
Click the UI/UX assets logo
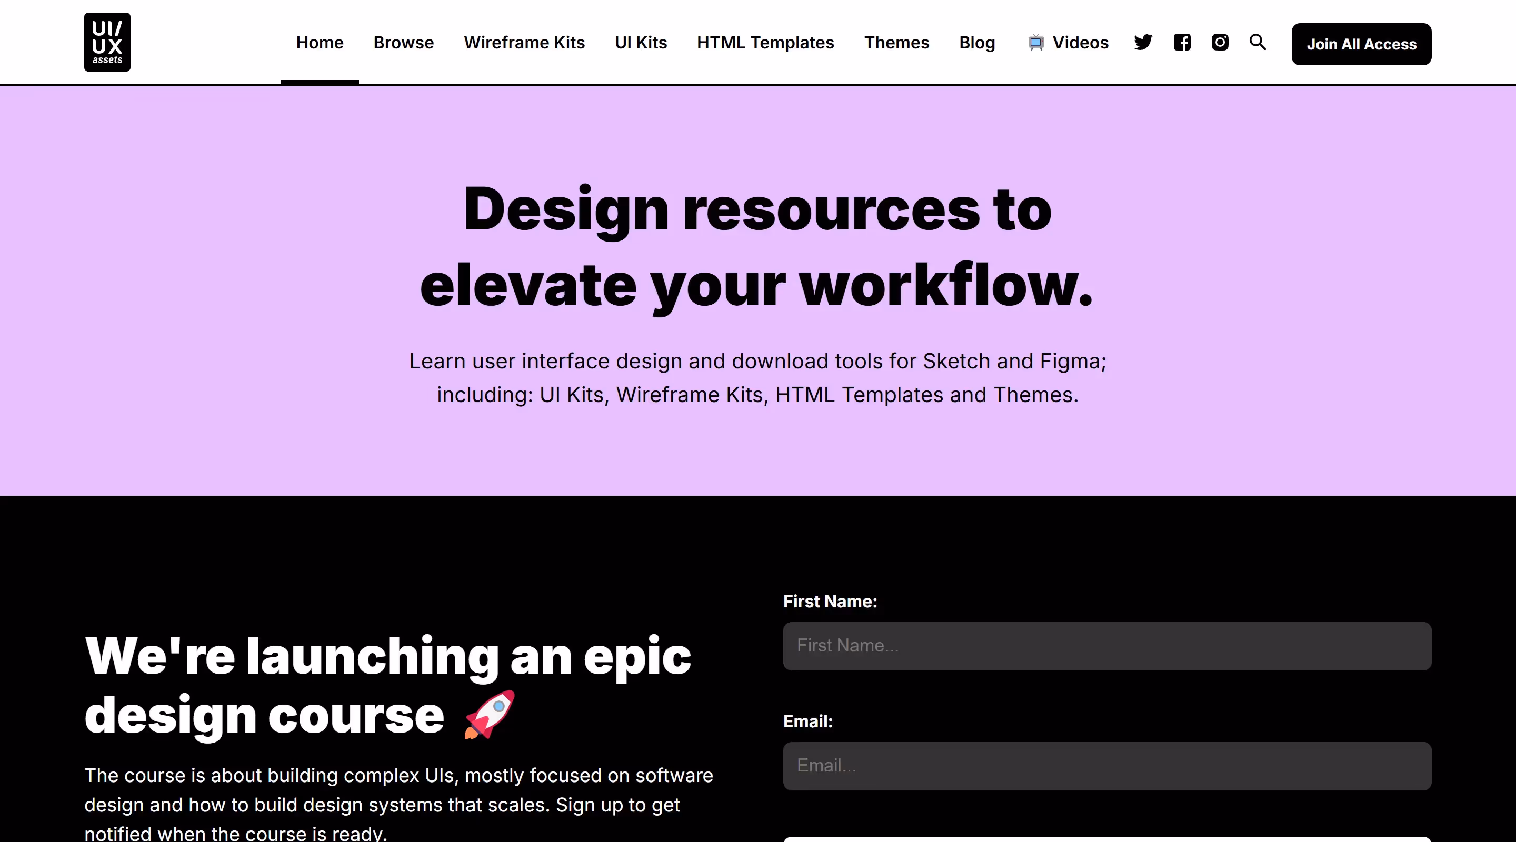[x=107, y=43]
